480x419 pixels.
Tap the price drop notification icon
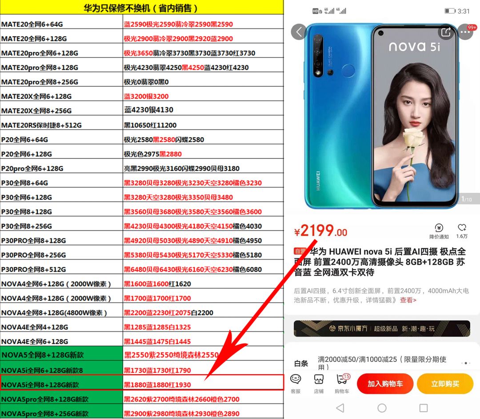point(439,231)
